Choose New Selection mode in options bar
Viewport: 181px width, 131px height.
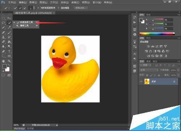16,8
